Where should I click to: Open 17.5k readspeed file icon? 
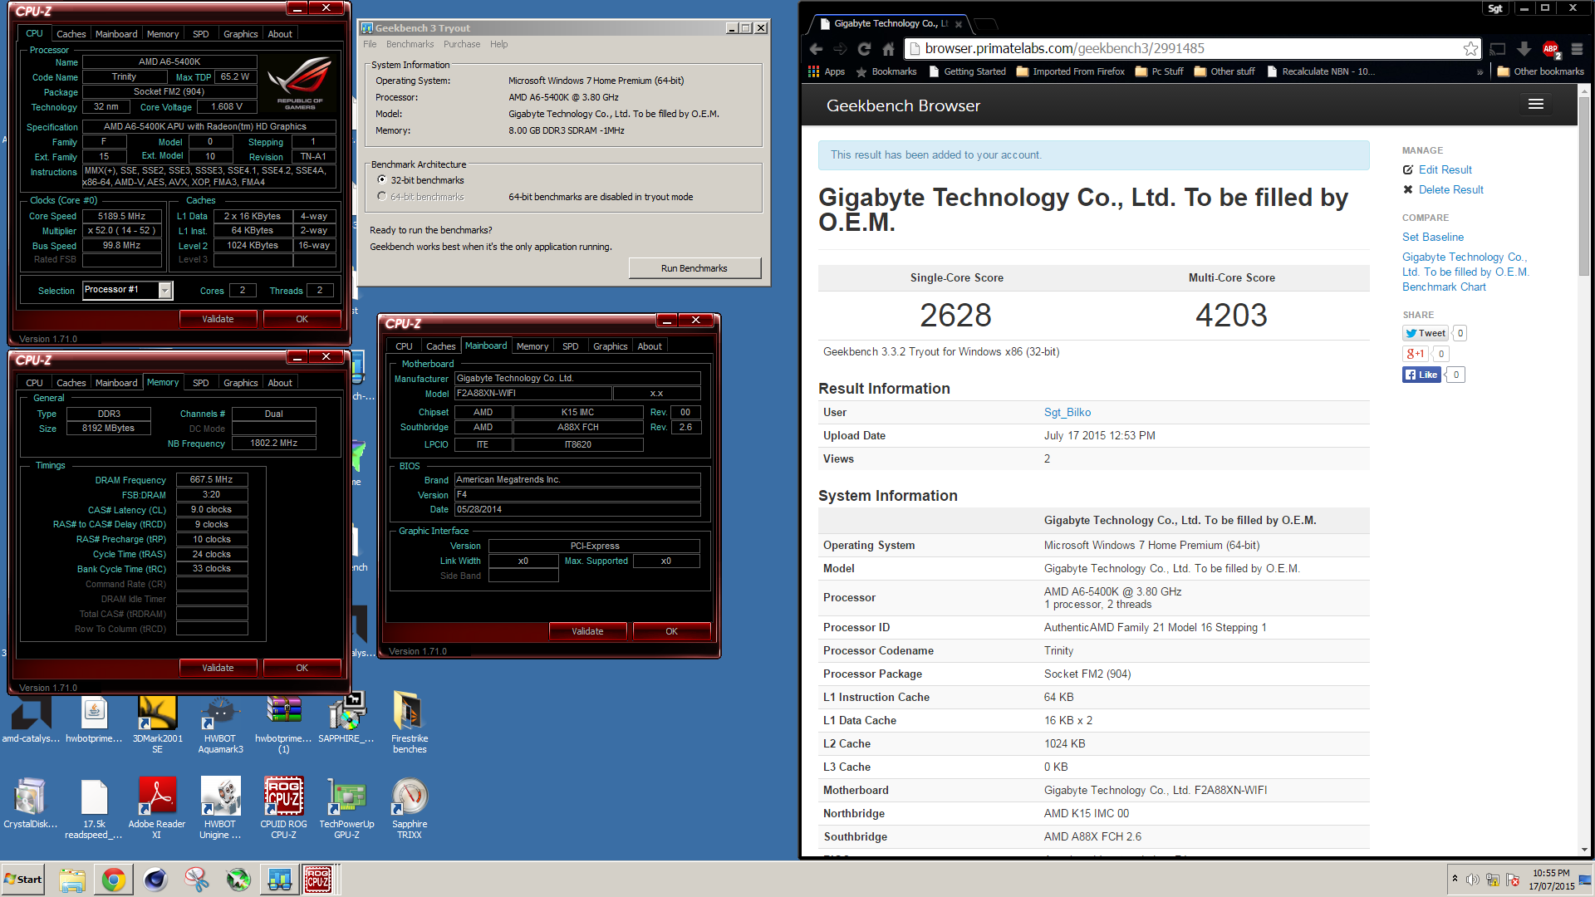[x=94, y=809]
